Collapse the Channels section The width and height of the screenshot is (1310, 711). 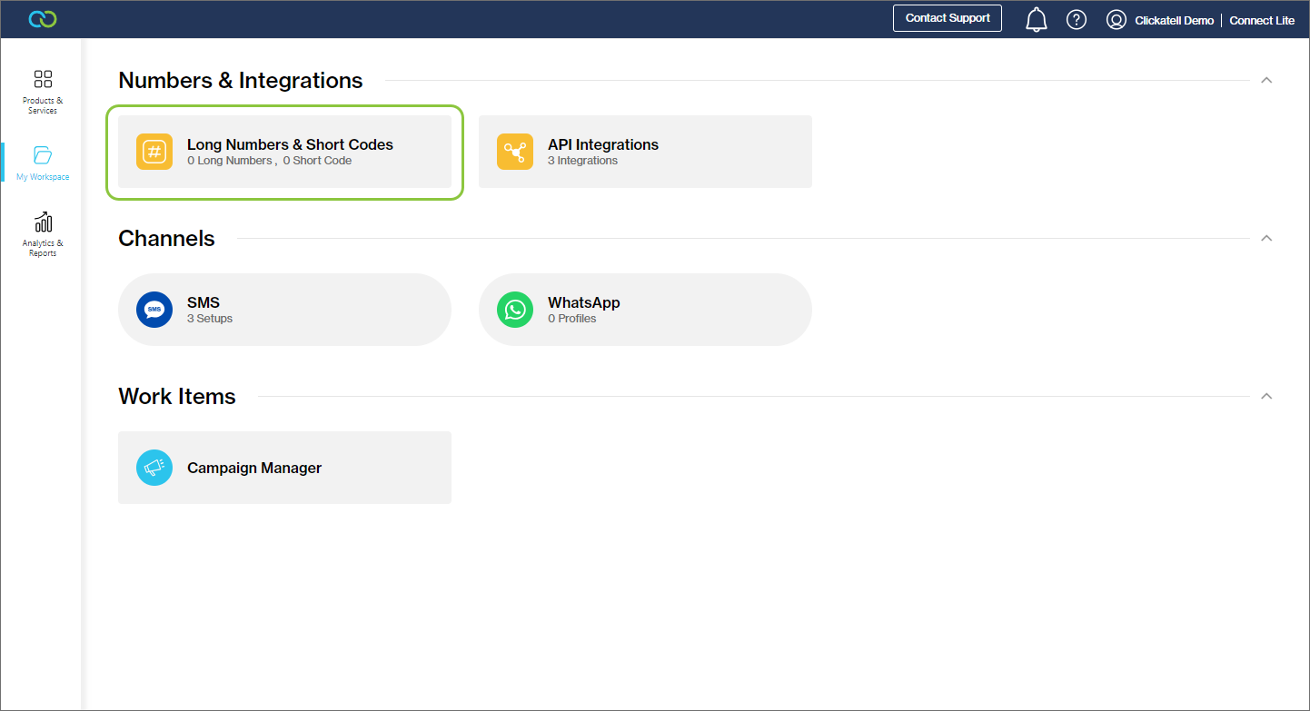(1266, 239)
